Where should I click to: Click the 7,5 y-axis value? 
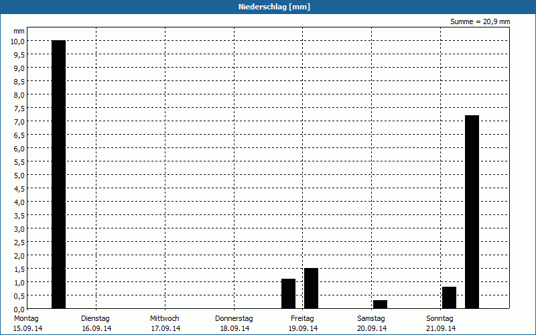[x=19, y=108]
